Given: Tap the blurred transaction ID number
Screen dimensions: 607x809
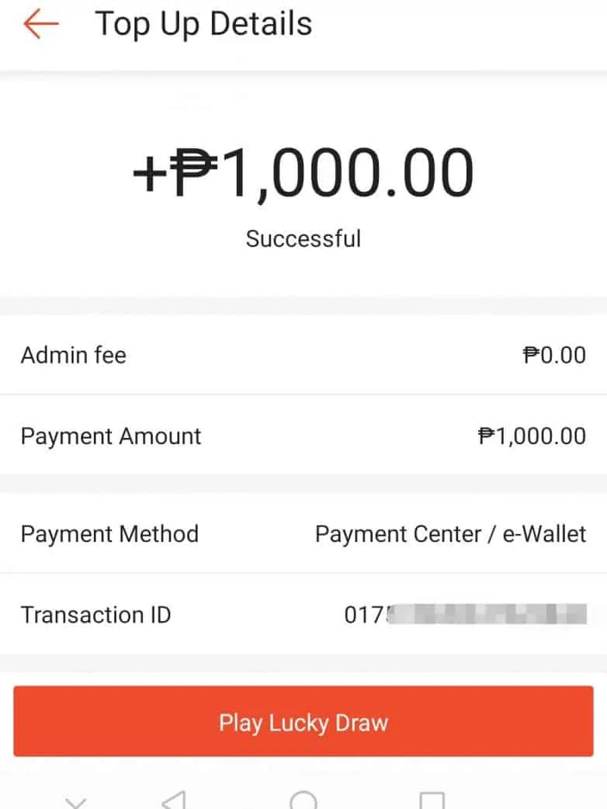Looking at the screenshot, I should click(x=465, y=615).
